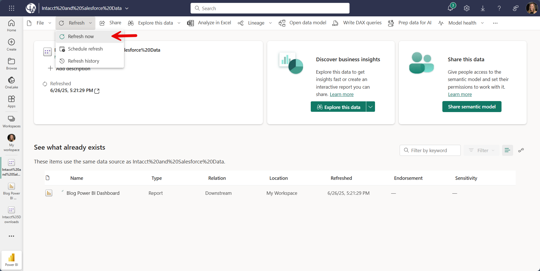Open the Help question mark menu
Image resolution: width=540 pixels, height=271 pixels.
(499, 8)
